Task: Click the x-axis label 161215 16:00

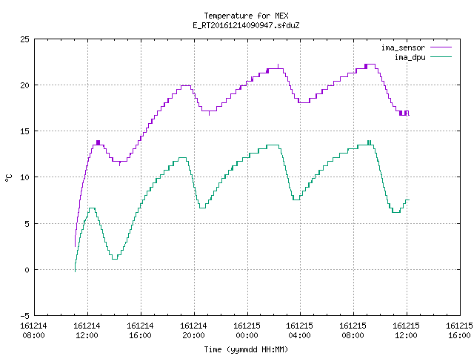Action: pyautogui.click(x=459, y=331)
